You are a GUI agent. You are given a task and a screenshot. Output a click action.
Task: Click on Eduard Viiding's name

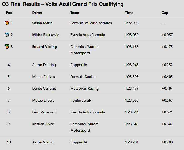point(44,47)
